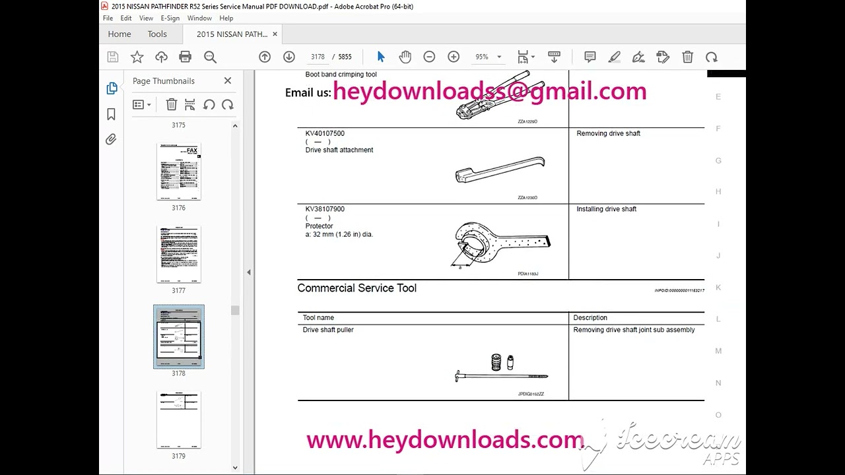Open the Page Thumbnails sidebar icon
This screenshot has width=845, height=475.
point(112,88)
